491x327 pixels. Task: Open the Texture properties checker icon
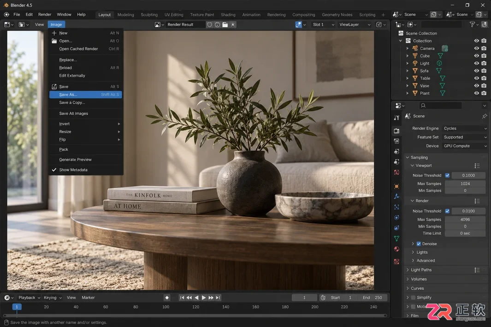396,261
